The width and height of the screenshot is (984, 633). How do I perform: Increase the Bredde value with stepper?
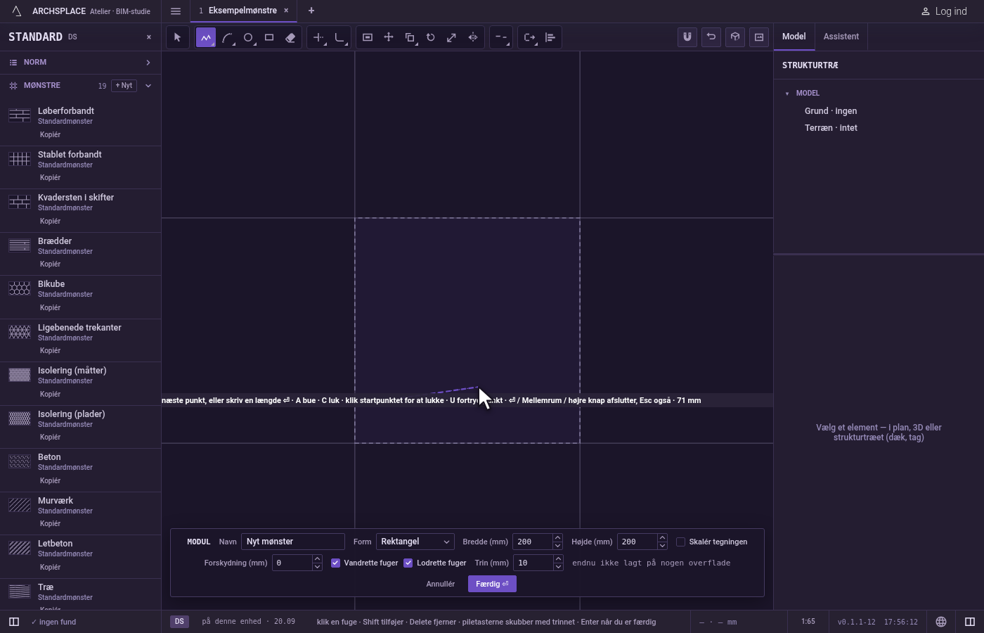(x=557, y=538)
